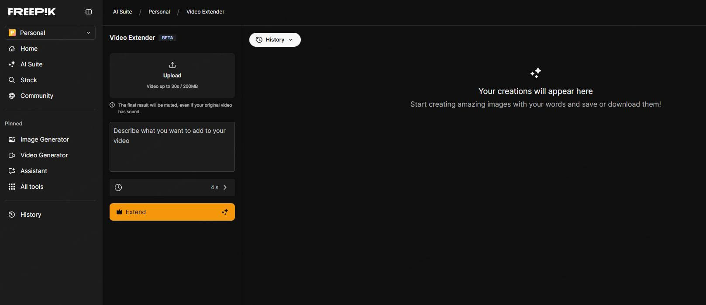The width and height of the screenshot is (706, 305).
Task: Click the video description text field
Action: tap(172, 147)
